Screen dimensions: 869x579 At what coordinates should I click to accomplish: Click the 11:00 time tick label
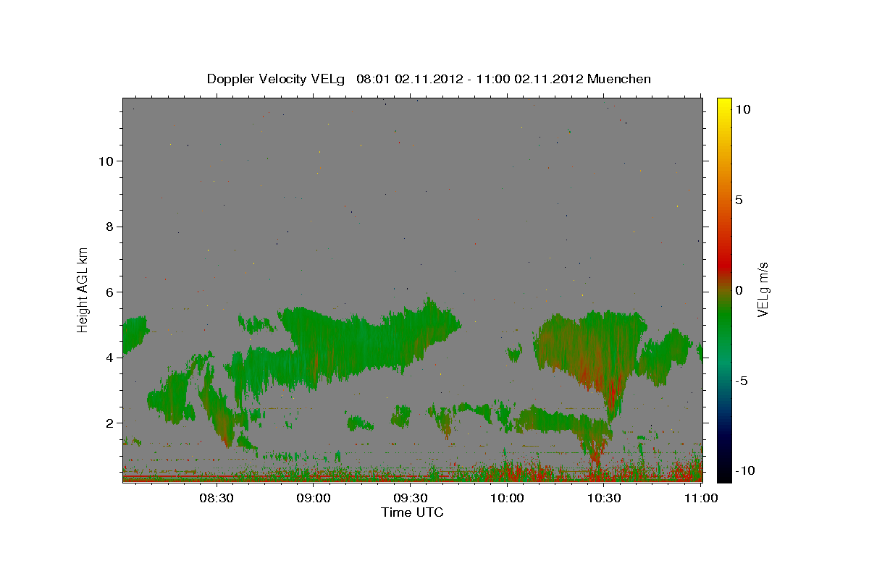[701, 498]
